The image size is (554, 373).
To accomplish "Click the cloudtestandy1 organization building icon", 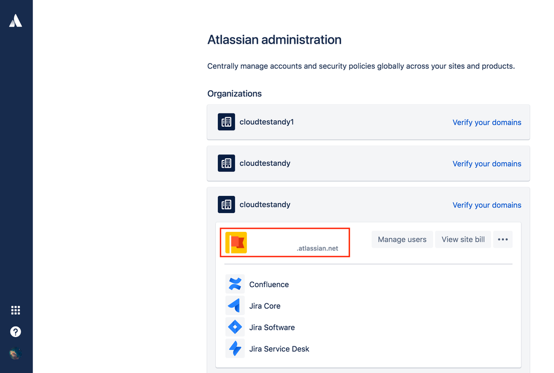I will coord(226,122).
